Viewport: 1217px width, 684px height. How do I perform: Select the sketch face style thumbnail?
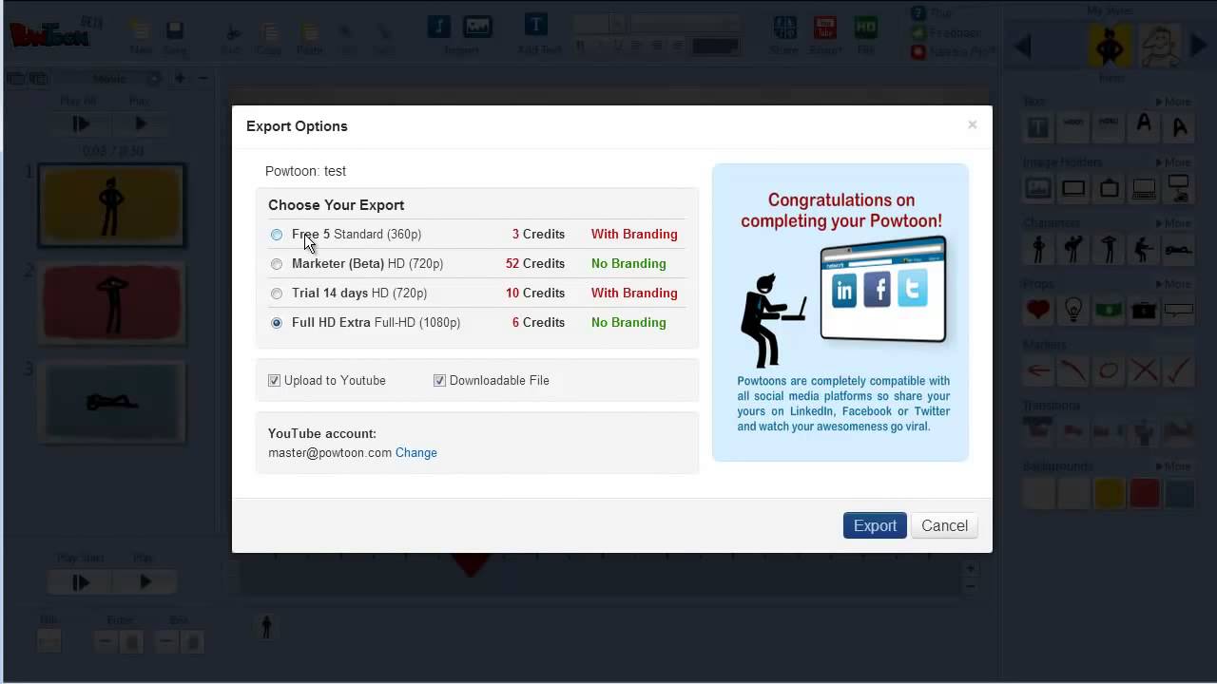pyautogui.click(x=1159, y=45)
